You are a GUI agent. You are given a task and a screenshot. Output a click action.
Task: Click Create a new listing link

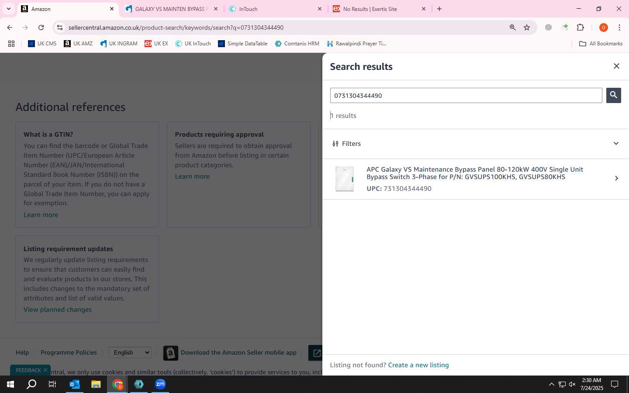coord(418,365)
